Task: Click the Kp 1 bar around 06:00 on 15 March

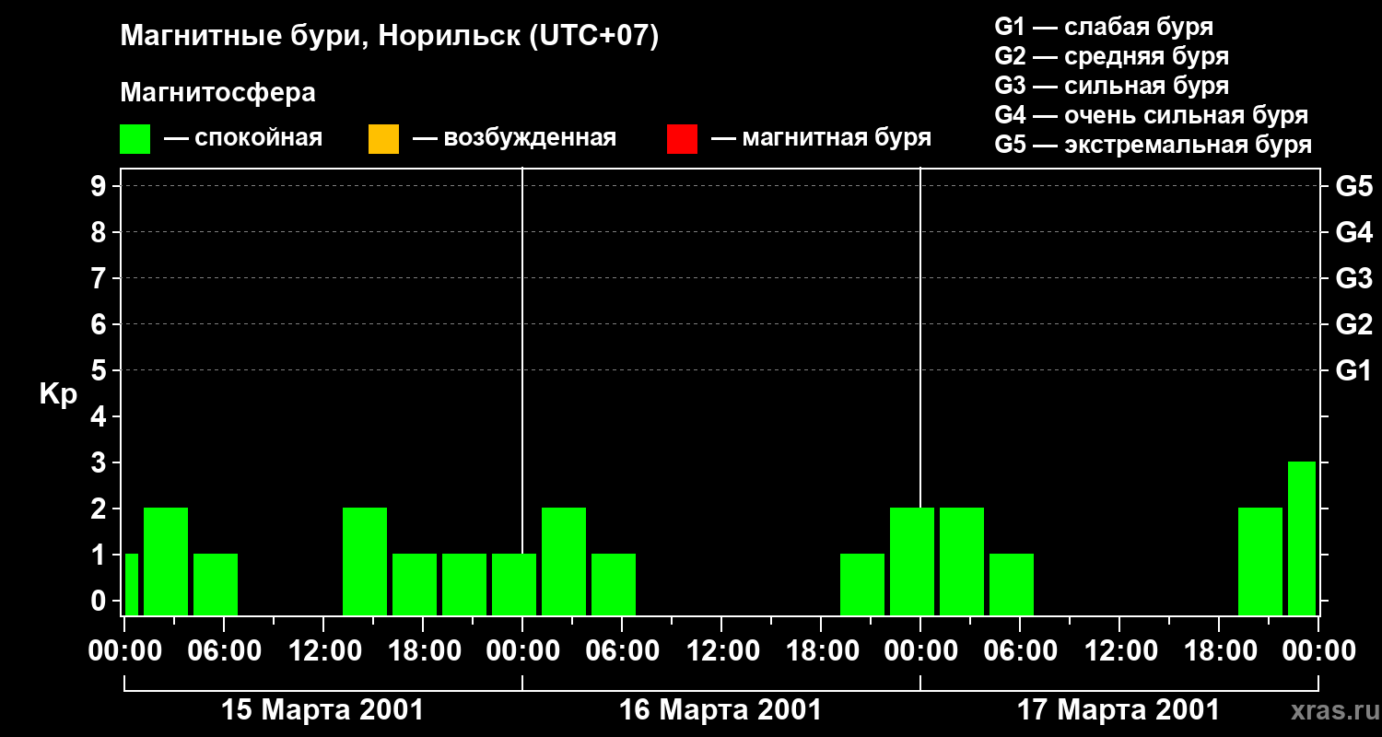Action: 216,584
